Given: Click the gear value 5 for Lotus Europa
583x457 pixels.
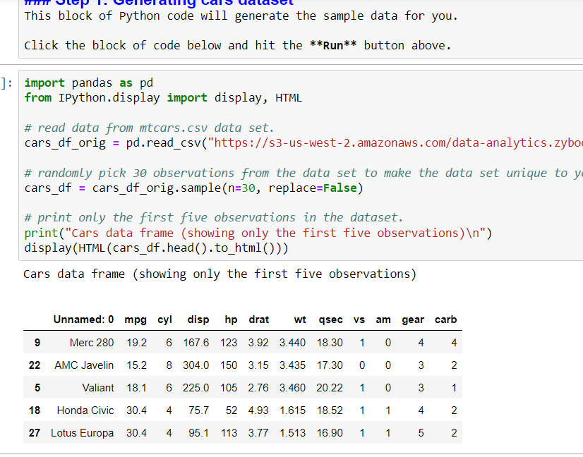Looking at the screenshot, I should point(421,433).
